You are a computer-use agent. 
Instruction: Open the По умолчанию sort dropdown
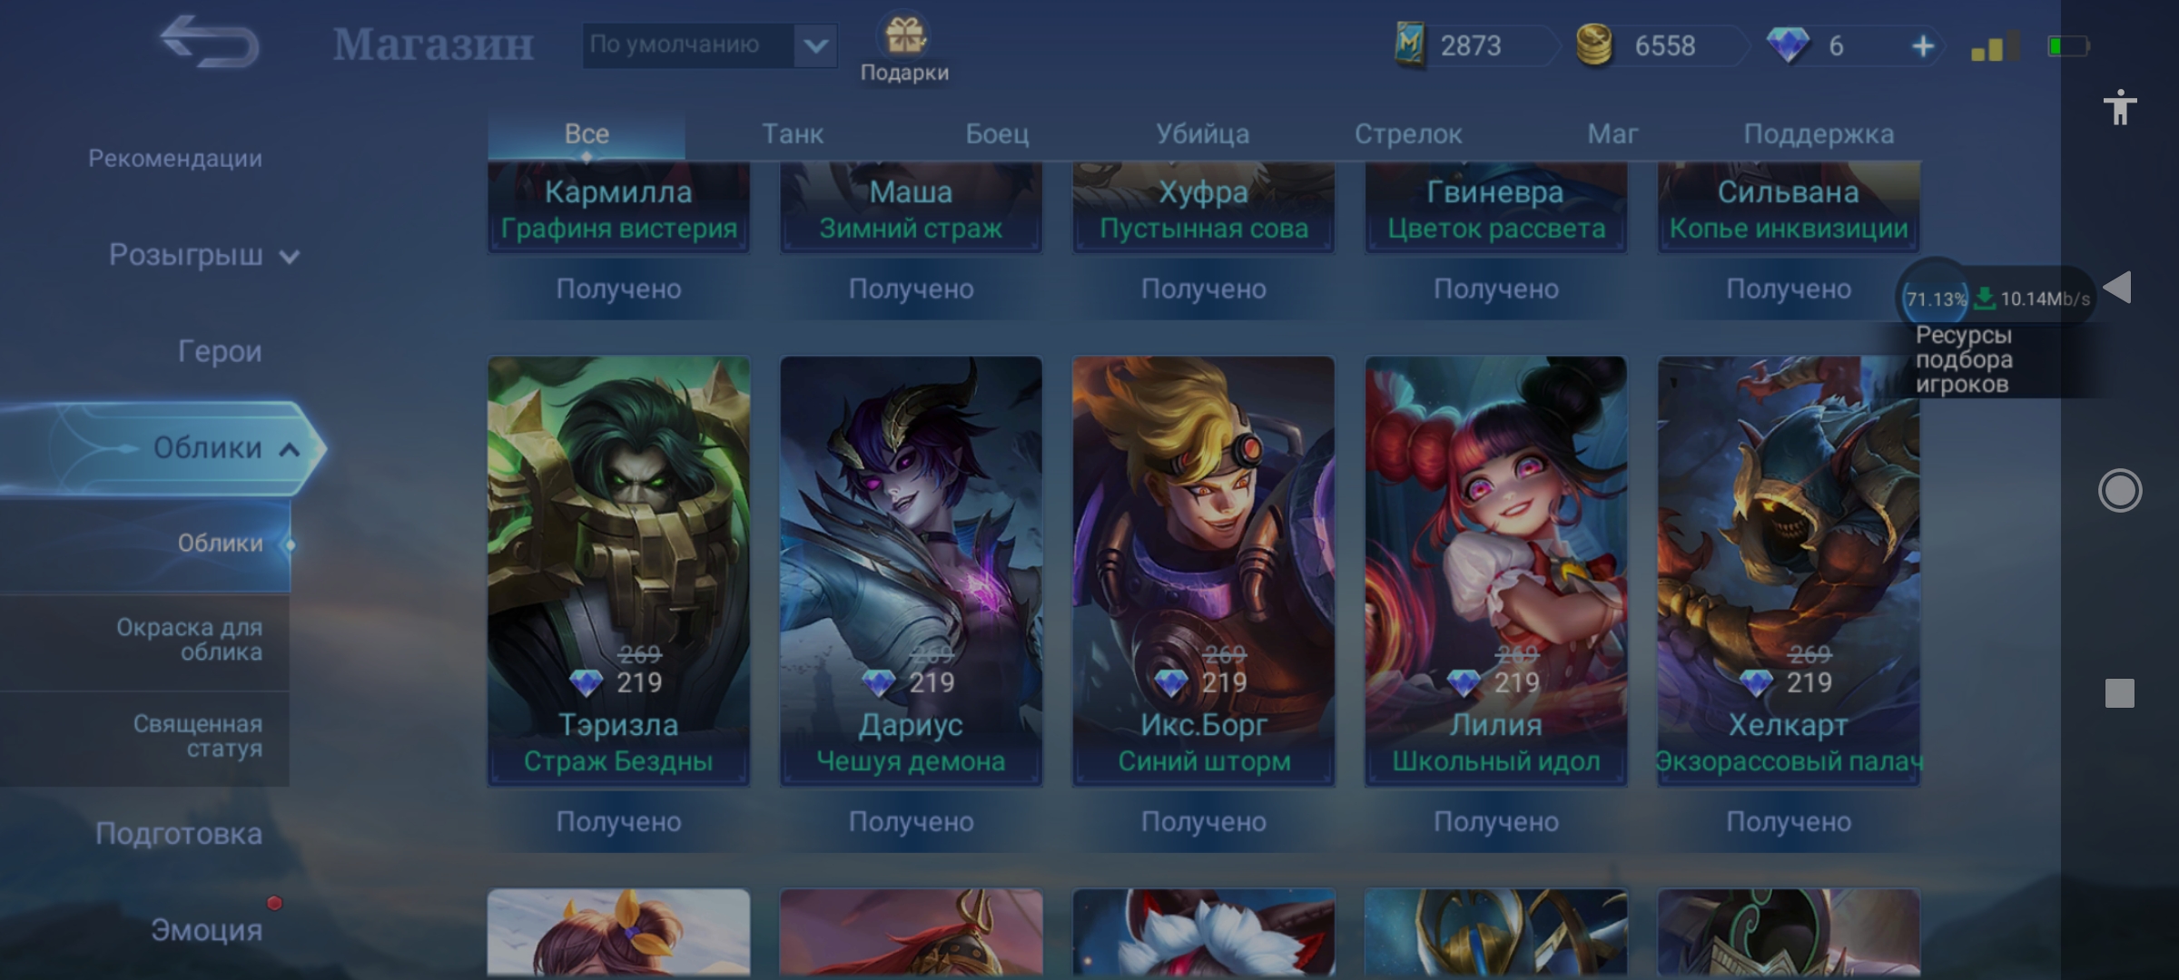[x=709, y=44]
